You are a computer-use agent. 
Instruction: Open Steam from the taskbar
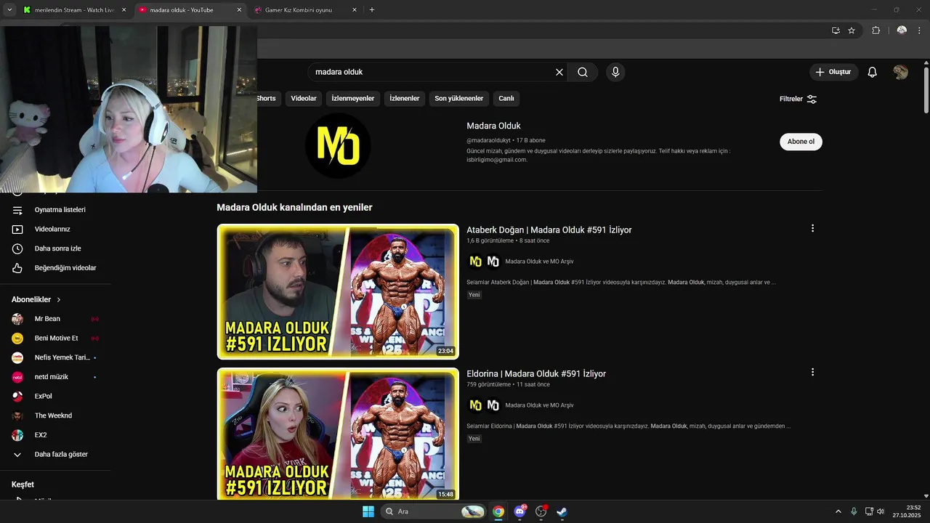click(562, 511)
